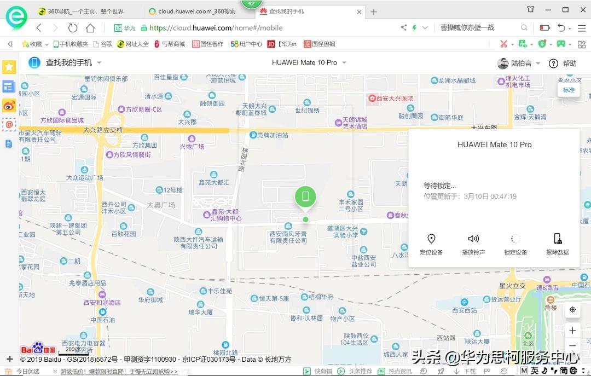Open 手机收藏夹 bookmark

point(71,44)
